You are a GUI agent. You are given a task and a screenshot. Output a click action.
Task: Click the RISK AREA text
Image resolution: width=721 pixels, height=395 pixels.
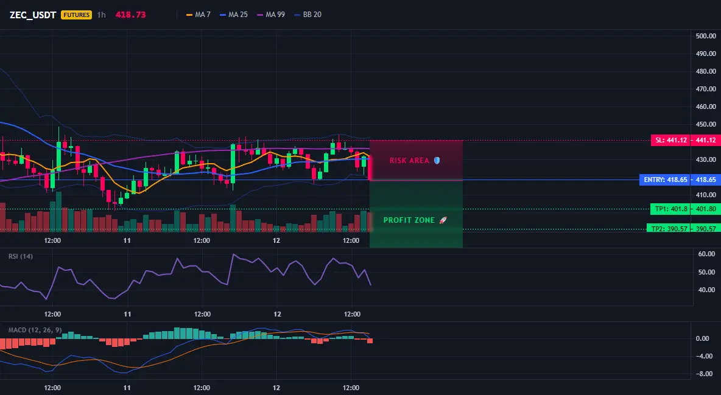pos(409,161)
